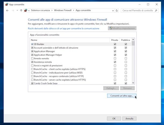This screenshot has width=164, height=125.
Task: Go up one level with up arrow
Action: 21,10
